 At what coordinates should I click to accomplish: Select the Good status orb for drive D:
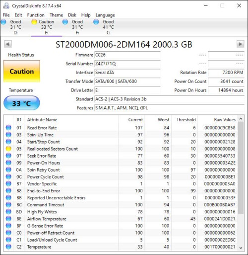(x=3, y=22)
